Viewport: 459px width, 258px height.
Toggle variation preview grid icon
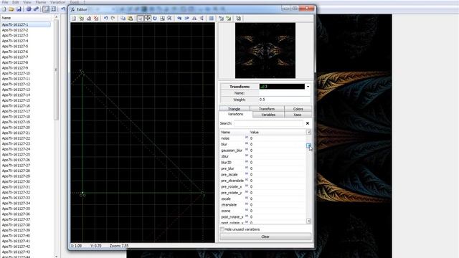(x=212, y=19)
